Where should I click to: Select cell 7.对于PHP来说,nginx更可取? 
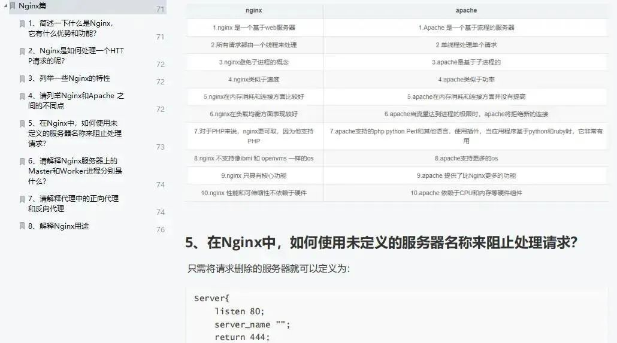[x=254, y=136]
